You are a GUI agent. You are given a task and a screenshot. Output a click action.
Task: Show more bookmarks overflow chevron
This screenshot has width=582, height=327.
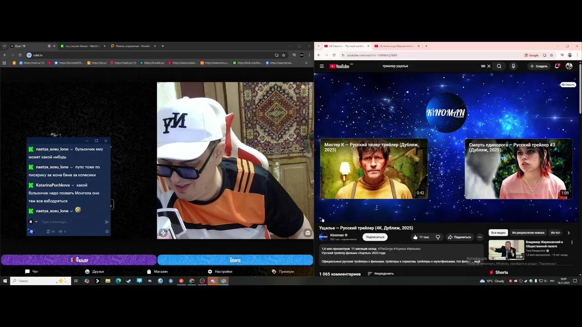[306, 63]
